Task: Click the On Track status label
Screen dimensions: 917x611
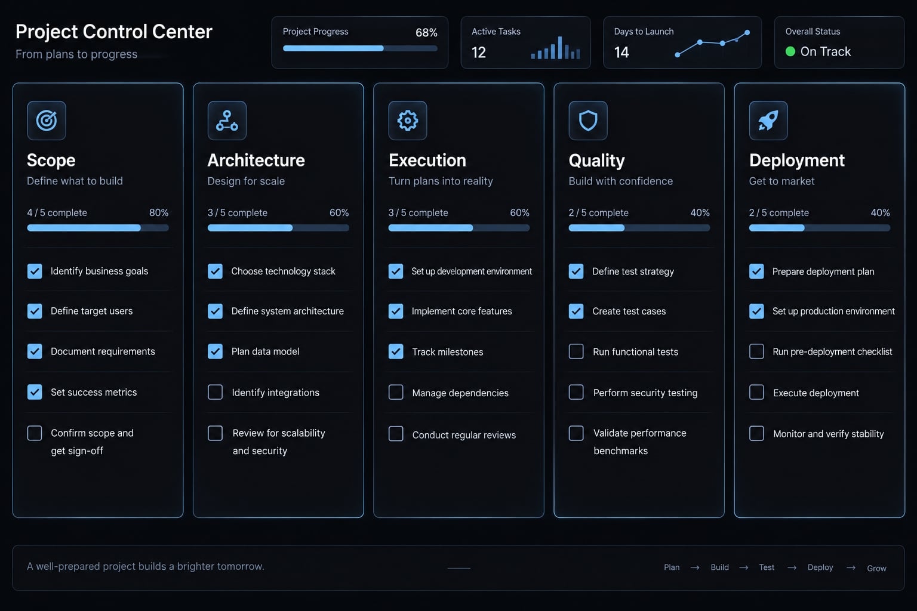Action: [826, 51]
